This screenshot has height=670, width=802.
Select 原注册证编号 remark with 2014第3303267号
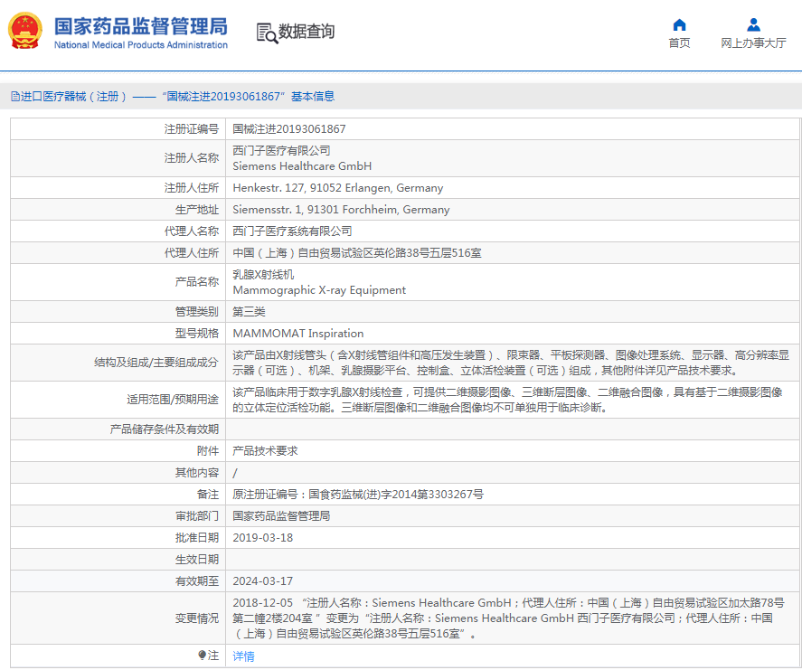pyautogui.click(x=358, y=494)
